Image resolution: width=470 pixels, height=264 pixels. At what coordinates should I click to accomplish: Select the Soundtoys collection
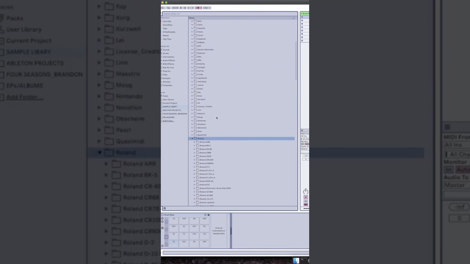168,25
